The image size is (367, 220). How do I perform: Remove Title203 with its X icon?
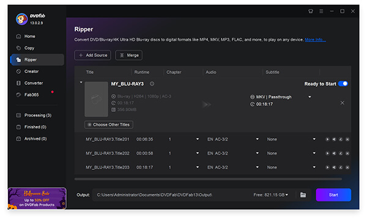(x=347, y=167)
